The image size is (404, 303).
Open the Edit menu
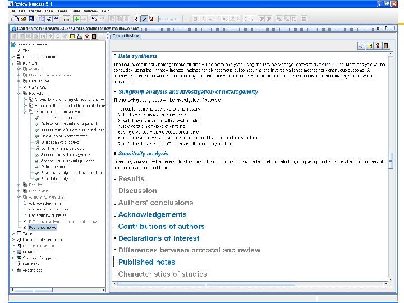[22, 11]
